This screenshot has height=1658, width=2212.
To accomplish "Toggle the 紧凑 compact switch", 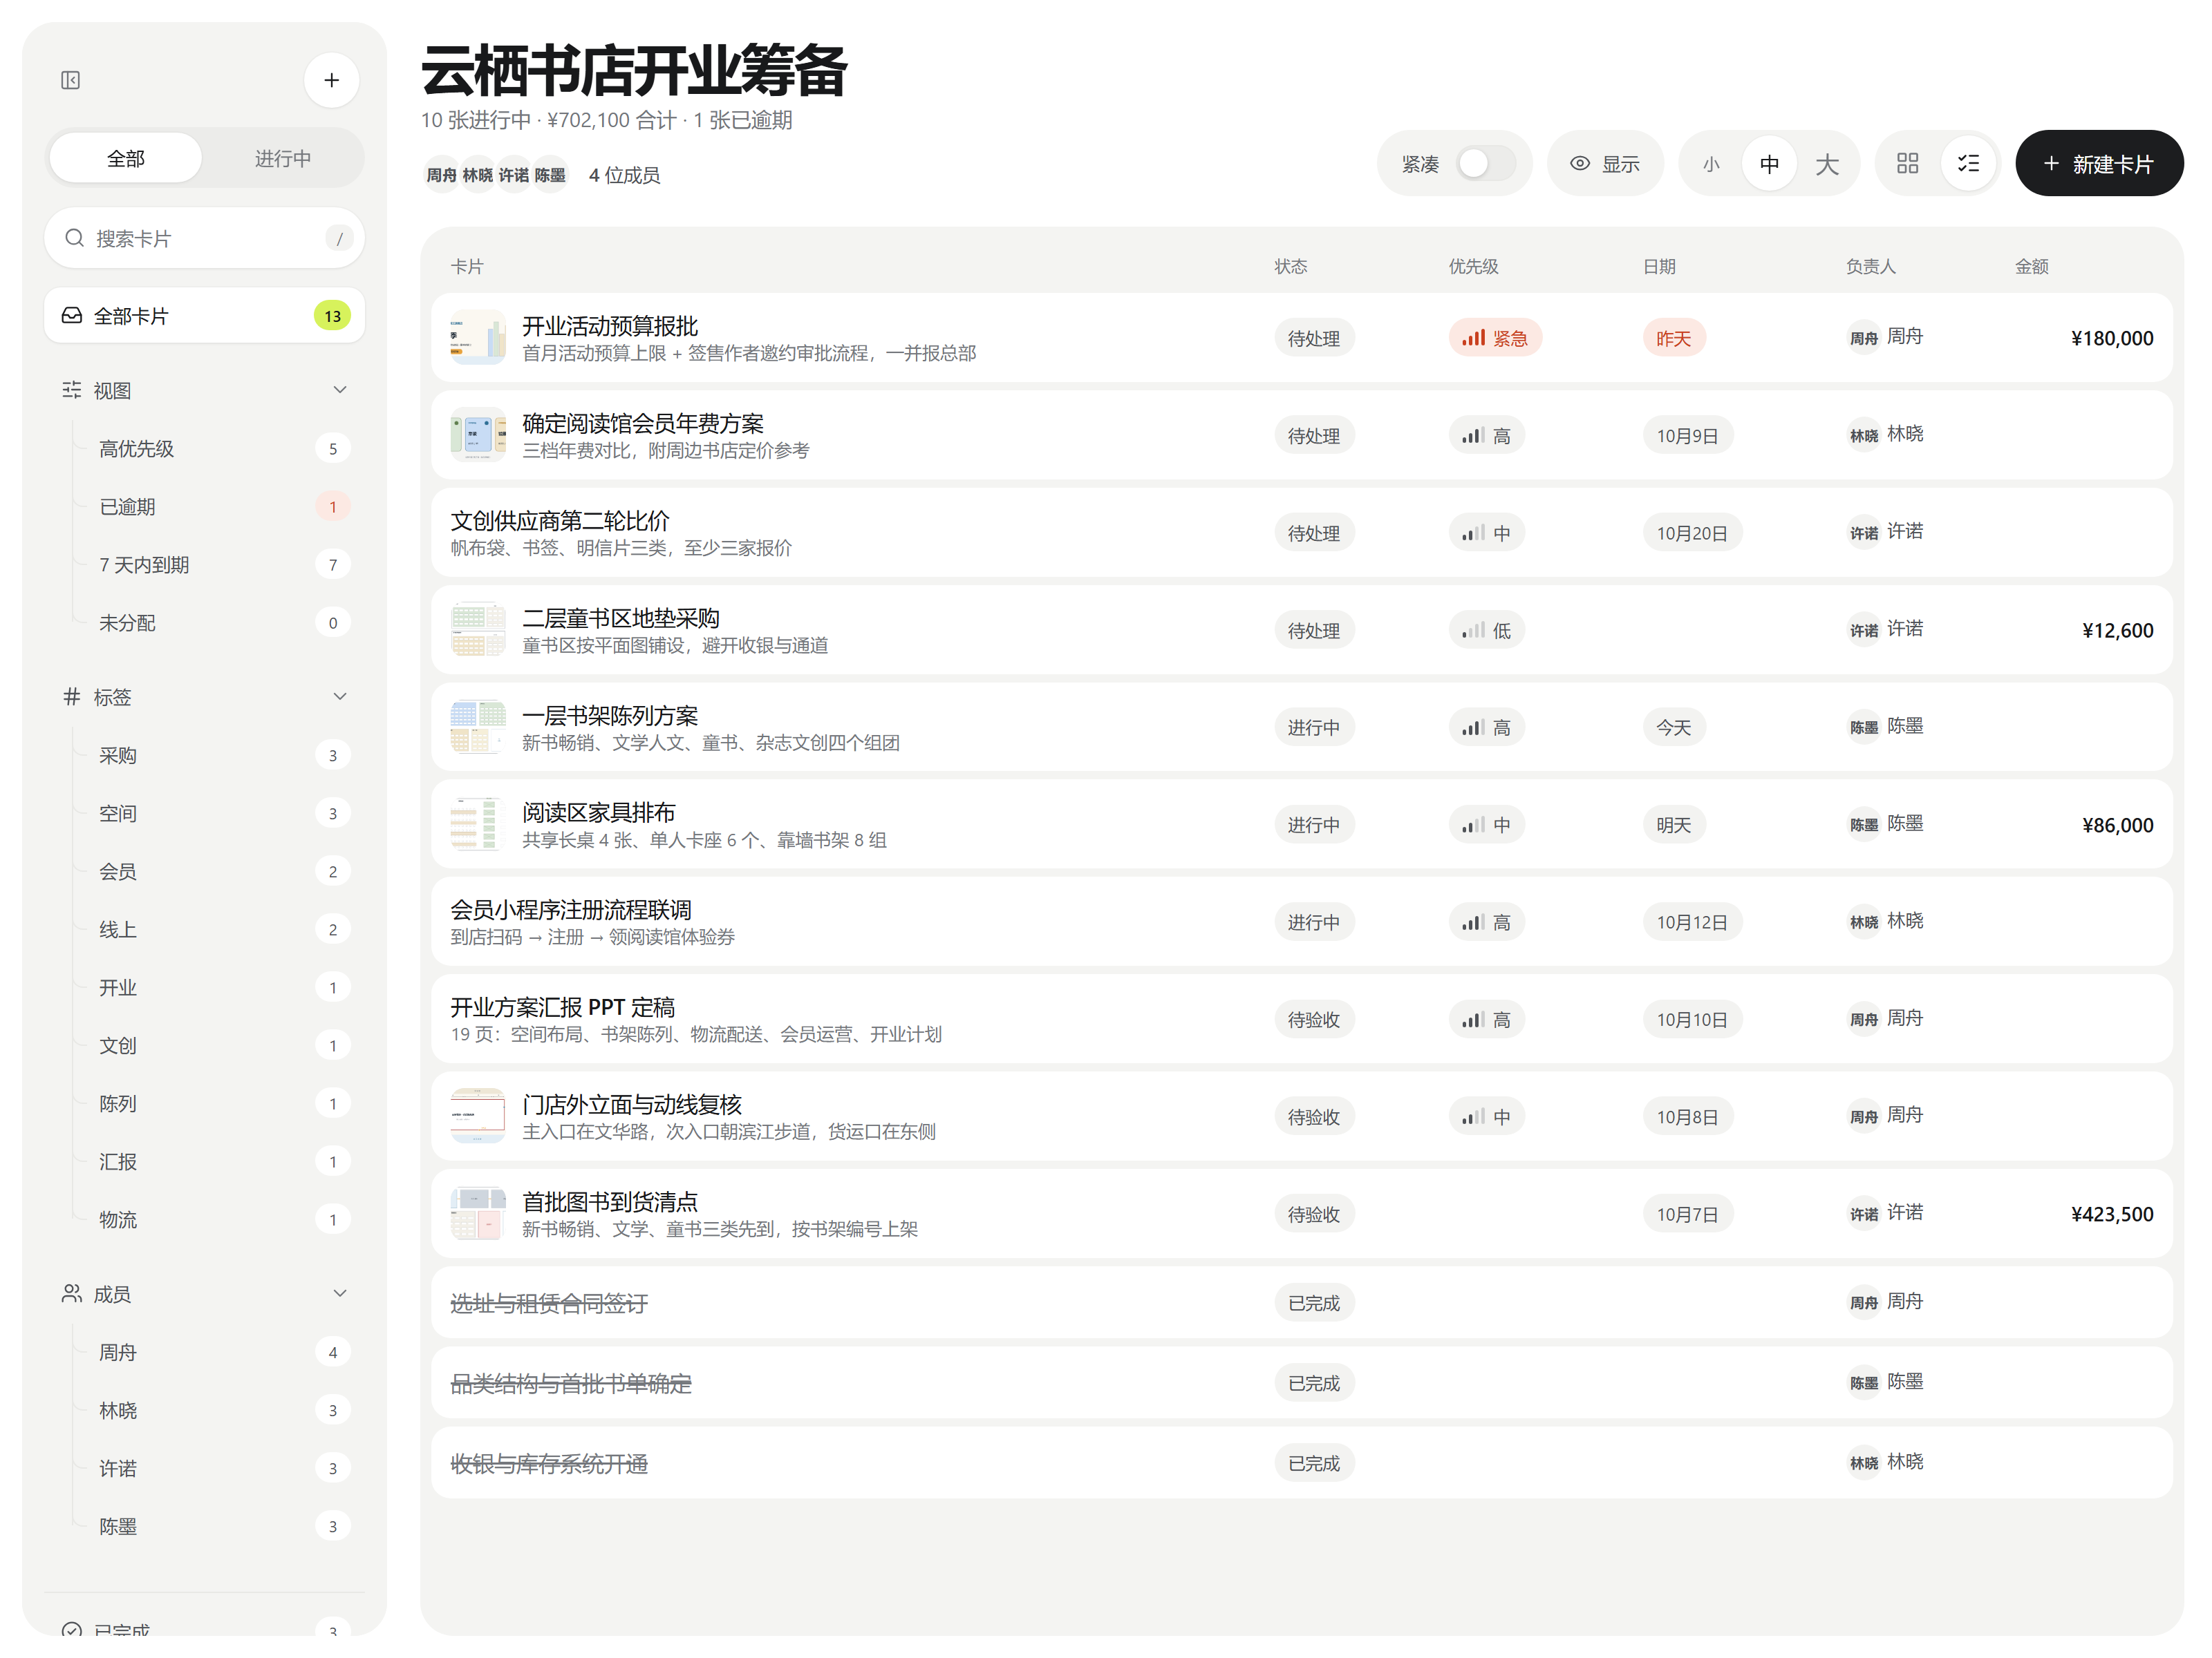I will coord(1485,163).
